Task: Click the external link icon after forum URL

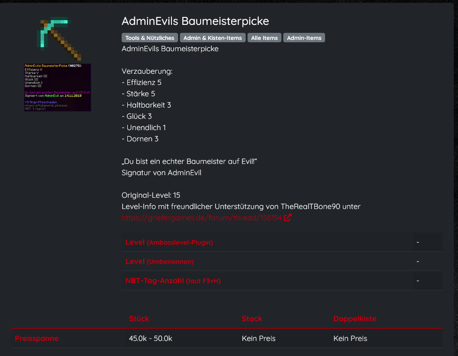Action: [x=287, y=217]
